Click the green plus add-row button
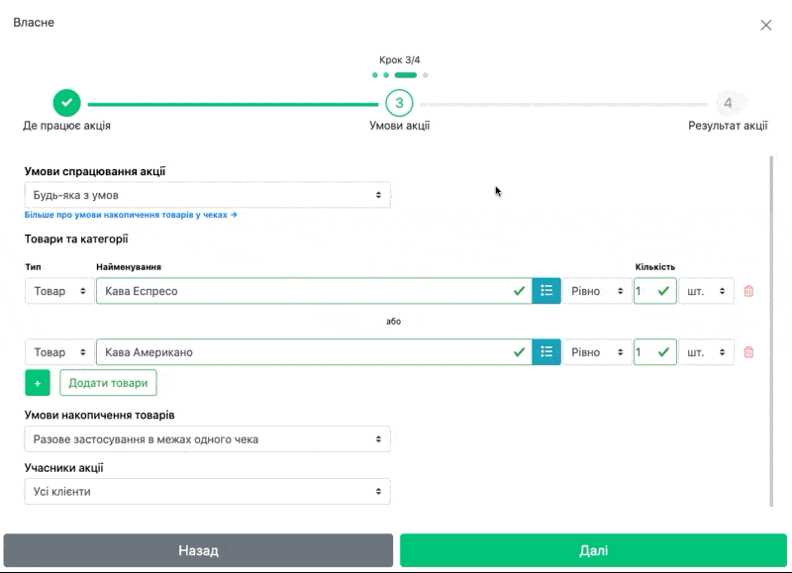The width and height of the screenshot is (792, 573). click(x=38, y=383)
